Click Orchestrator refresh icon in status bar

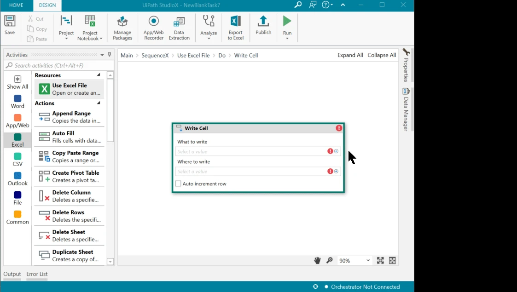(315, 287)
